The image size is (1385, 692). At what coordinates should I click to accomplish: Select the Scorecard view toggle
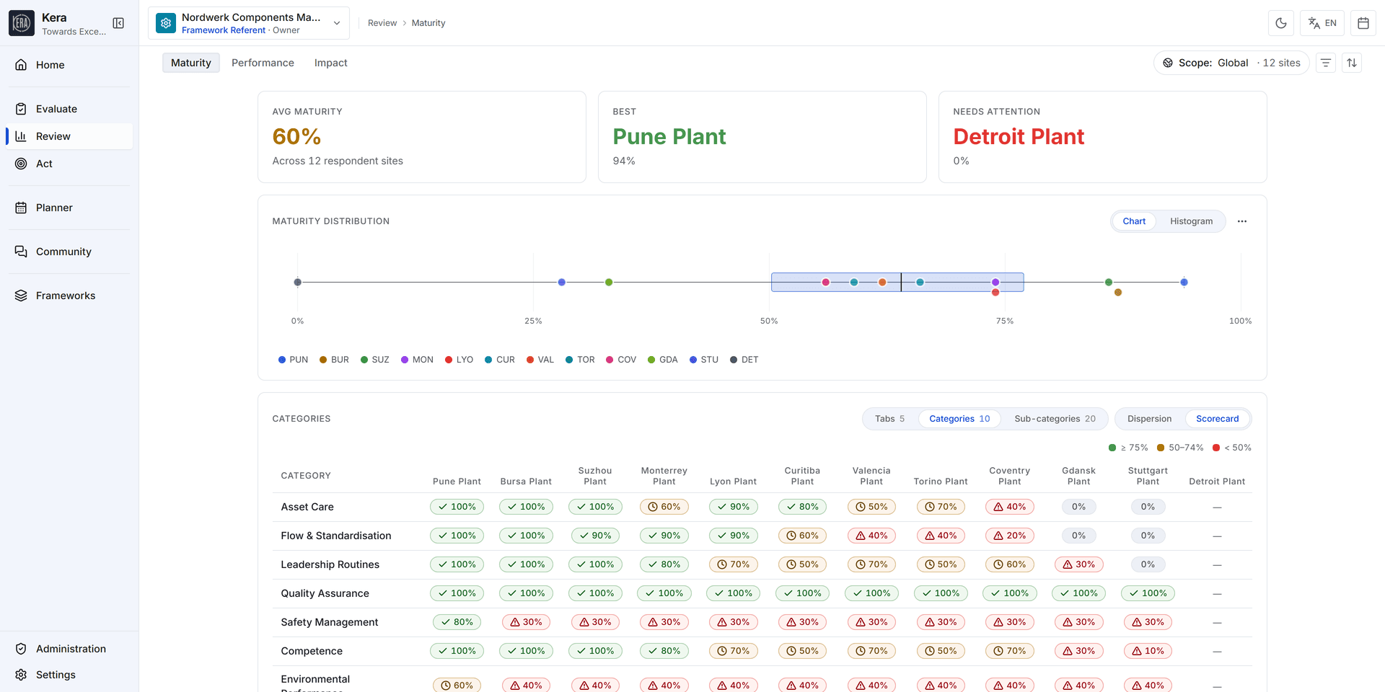coord(1217,419)
